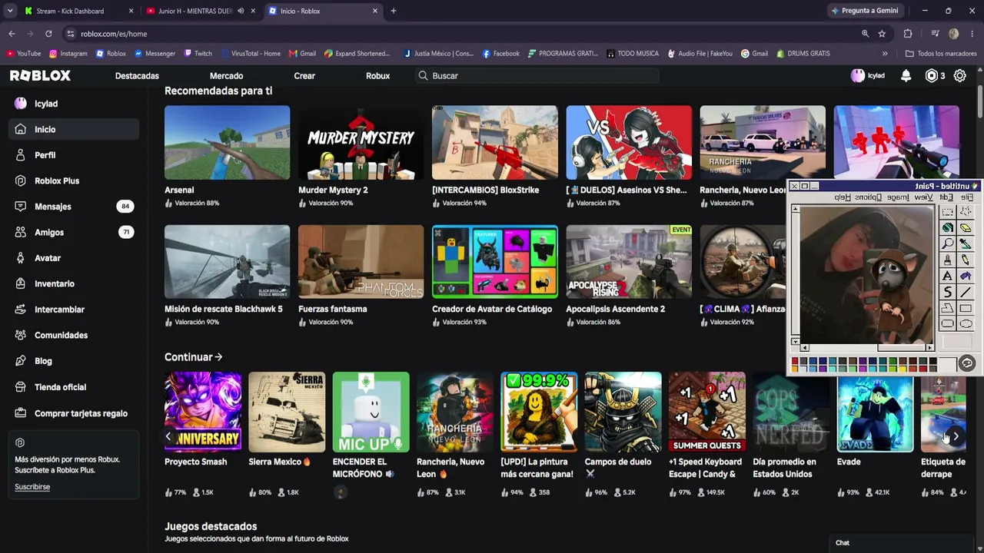Bookmark this page with the star icon
Screen dimensions: 984x553
pyautogui.click(x=882, y=34)
